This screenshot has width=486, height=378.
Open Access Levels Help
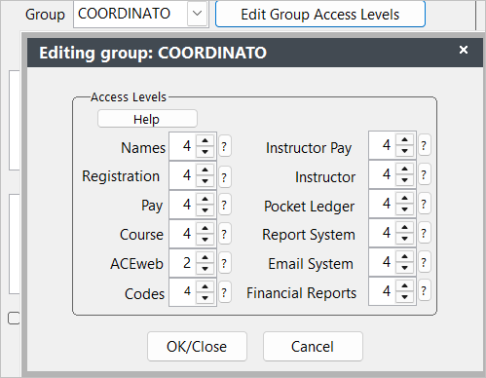[x=147, y=119]
